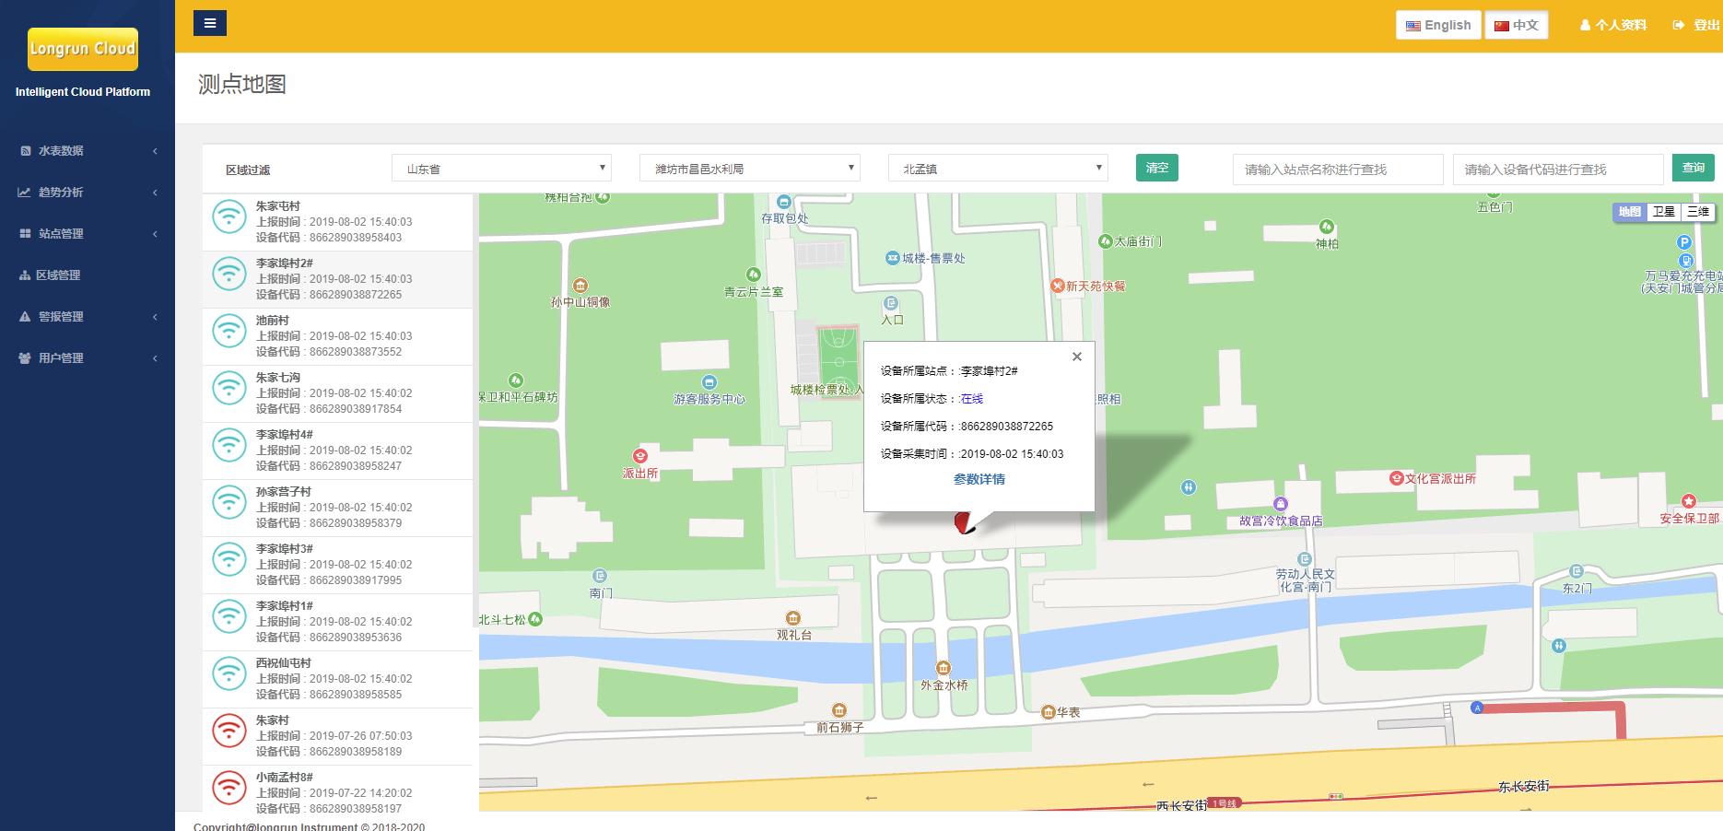1723x831 pixels.
Task: Open the 潍坊市昌邑水利局 dropdown
Action: [749, 169]
